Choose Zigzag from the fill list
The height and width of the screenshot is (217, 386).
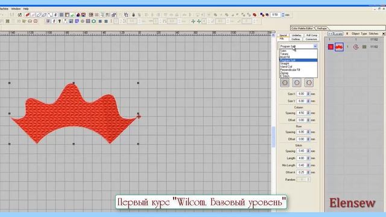click(299, 73)
